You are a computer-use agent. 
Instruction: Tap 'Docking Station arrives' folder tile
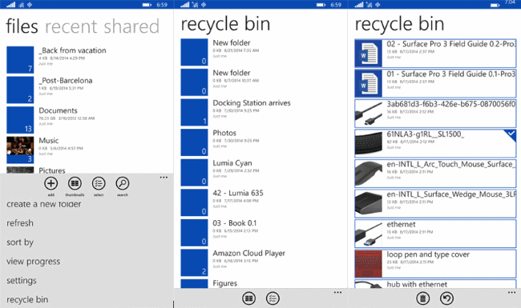195,112
